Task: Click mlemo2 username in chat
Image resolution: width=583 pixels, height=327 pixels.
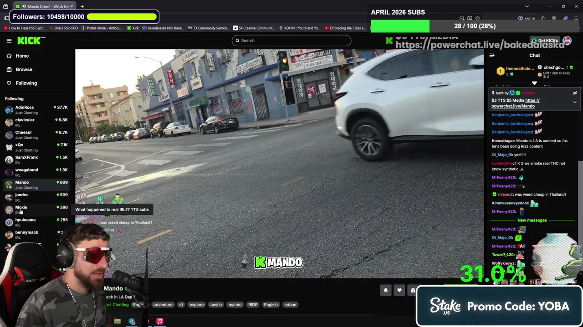Action: 506,194
